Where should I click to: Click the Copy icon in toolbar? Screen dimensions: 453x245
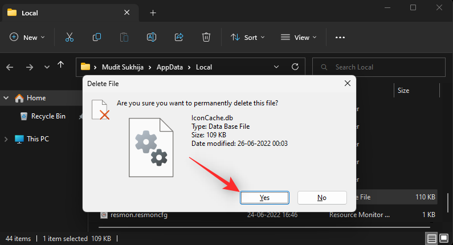[97, 37]
